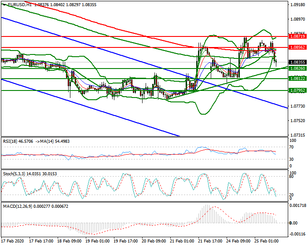This screenshot has height=246, width=308.
Task: Click the 21 Feb 17:00 time label
Action: click(x=210, y=241)
